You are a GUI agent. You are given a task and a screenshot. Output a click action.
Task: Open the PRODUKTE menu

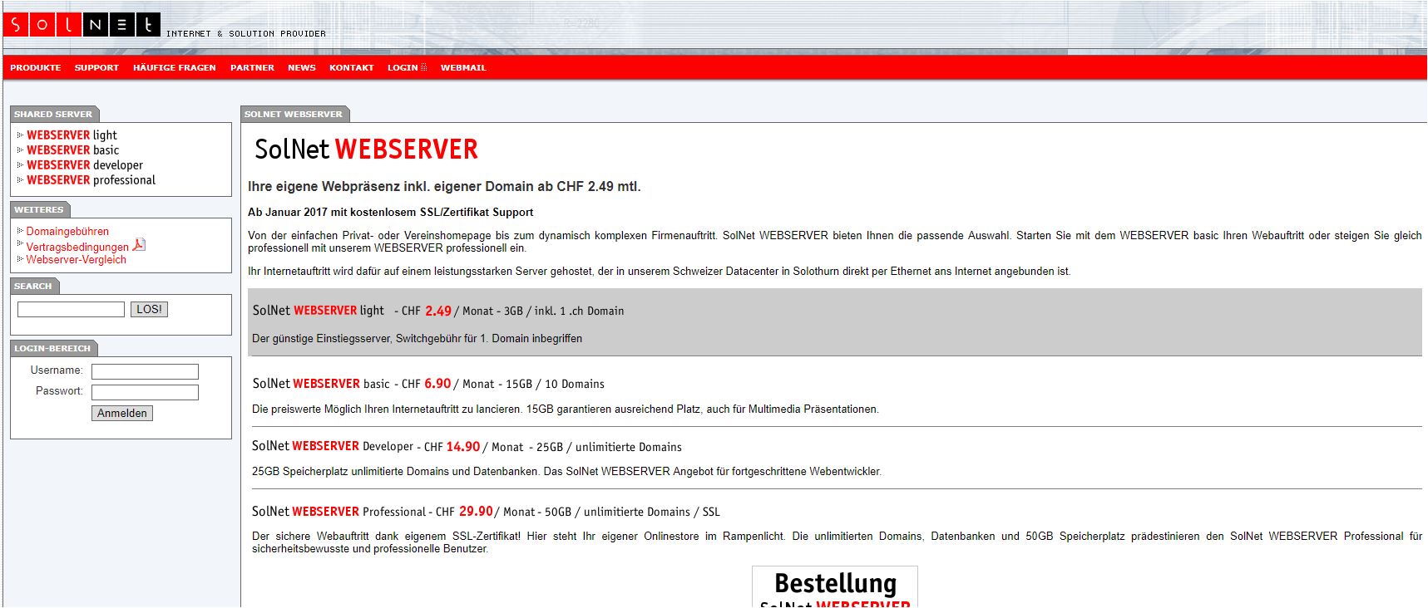click(x=36, y=68)
